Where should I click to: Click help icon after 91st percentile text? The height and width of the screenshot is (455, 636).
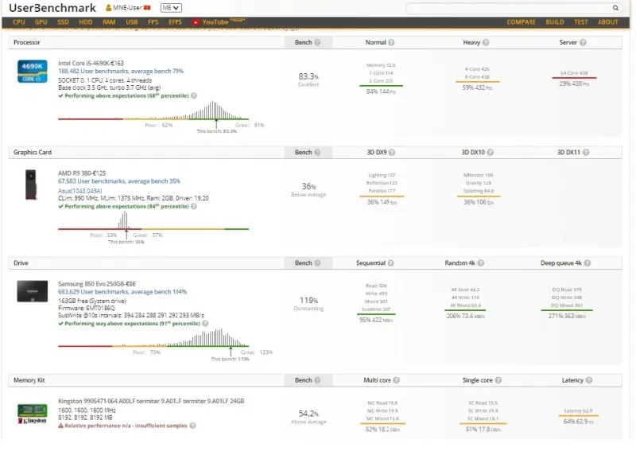tap(205, 324)
